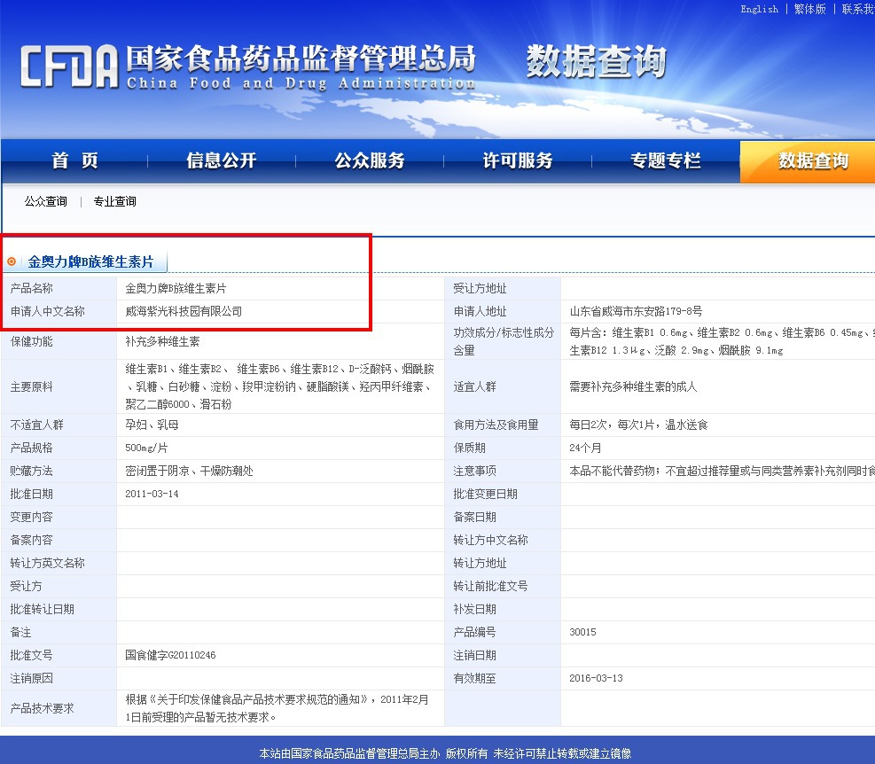The width and height of the screenshot is (875, 764).
Task: Open the 联系我 contact link
Action: (x=857, y=9)
